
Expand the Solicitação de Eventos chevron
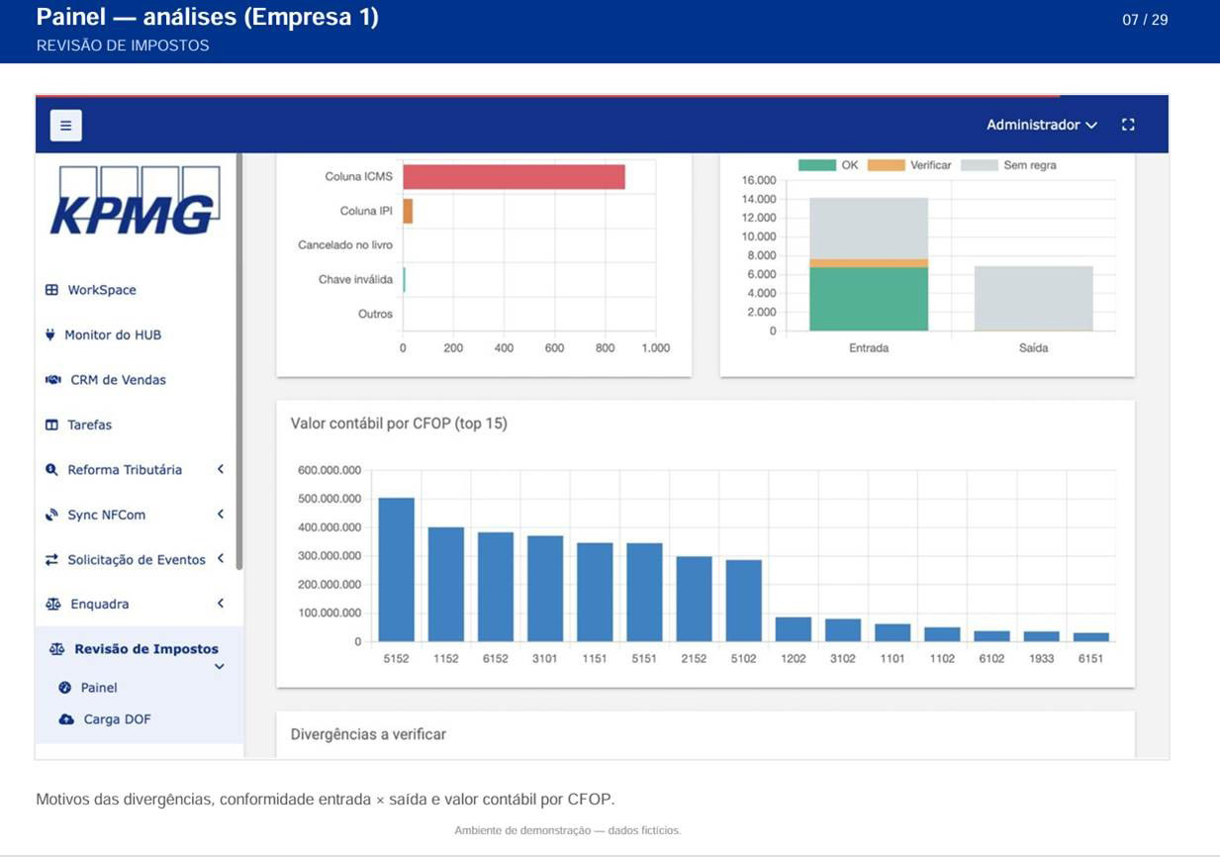[x=221, y=559]
